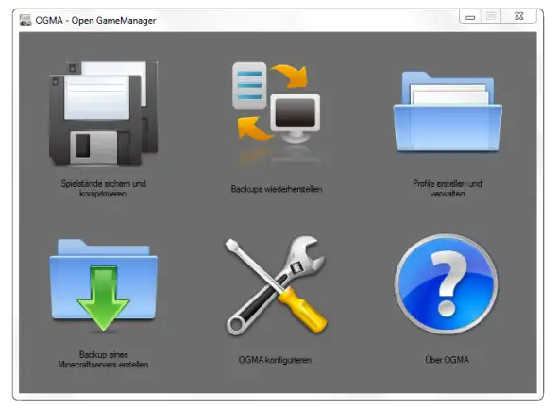Click 'Backup eines Minecraftservers erstellen' label

pos(103,360)
